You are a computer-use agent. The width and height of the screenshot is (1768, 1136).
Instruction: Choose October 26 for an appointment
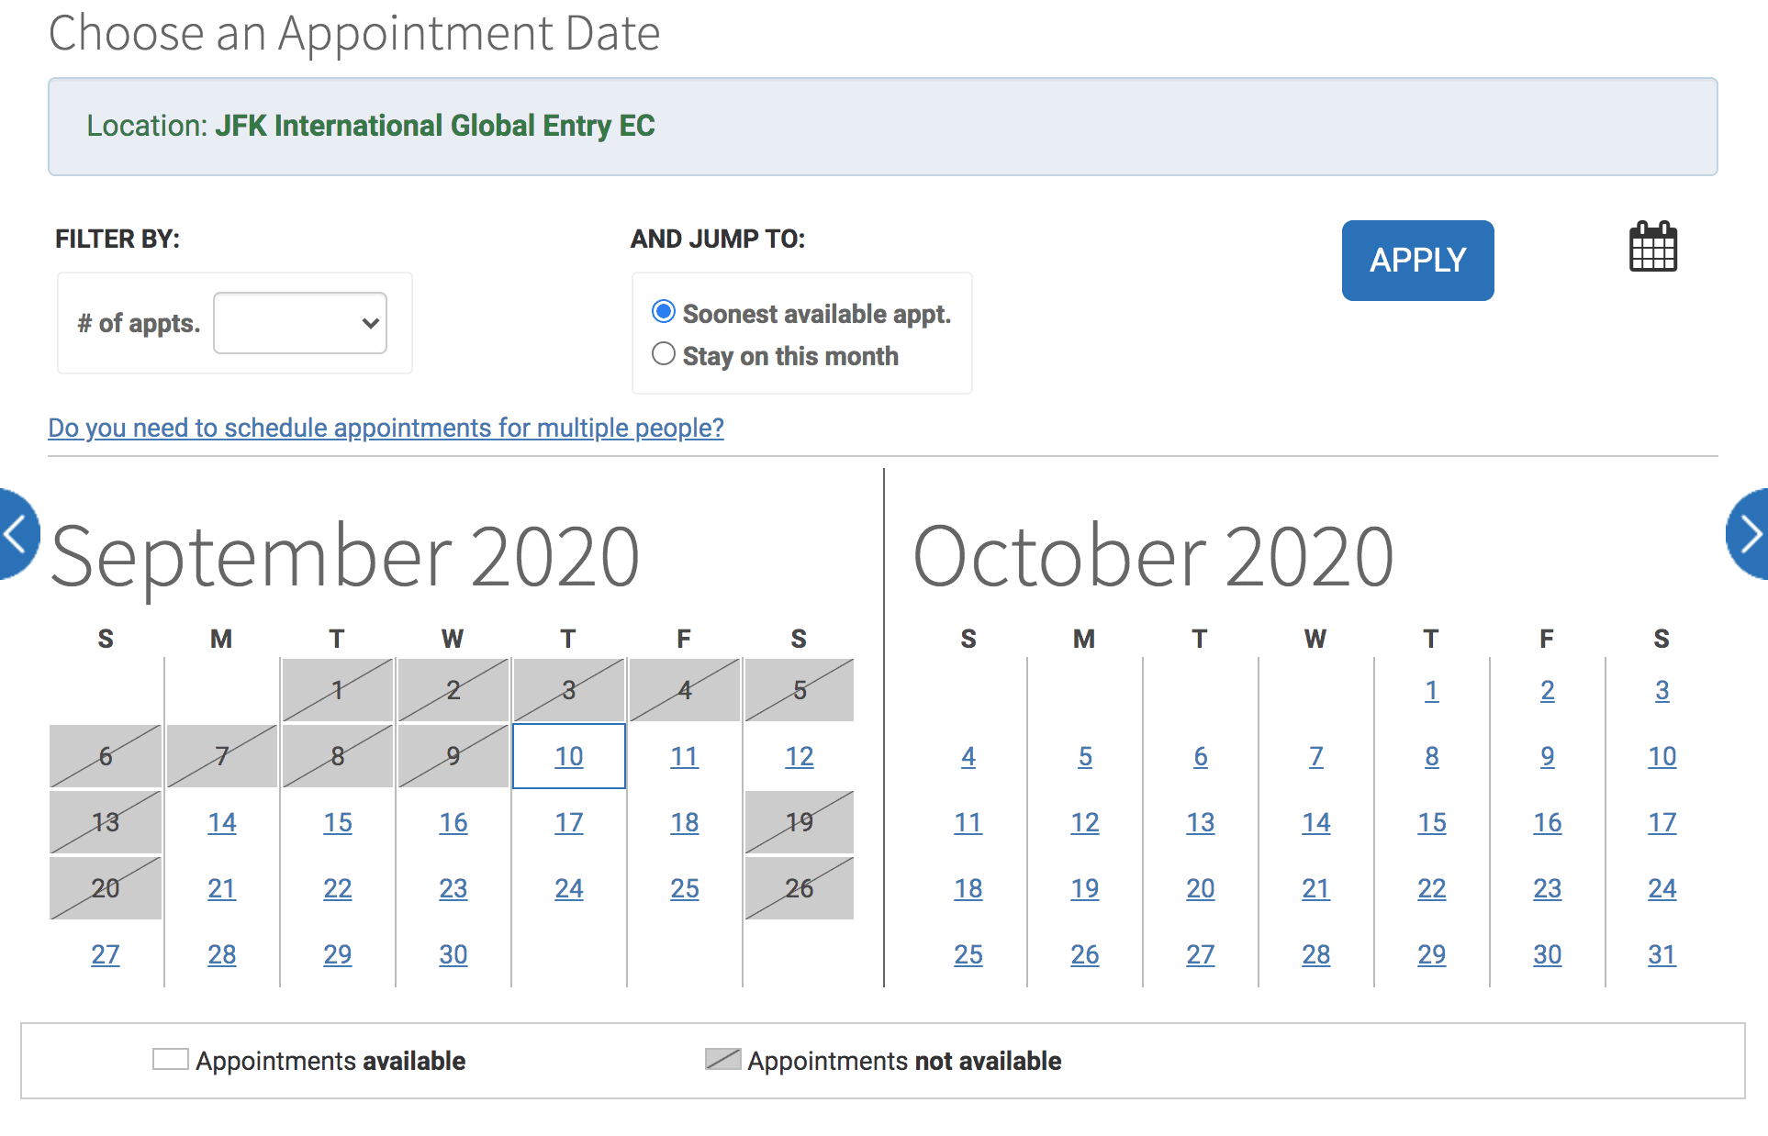click(x=1084, y=954)
